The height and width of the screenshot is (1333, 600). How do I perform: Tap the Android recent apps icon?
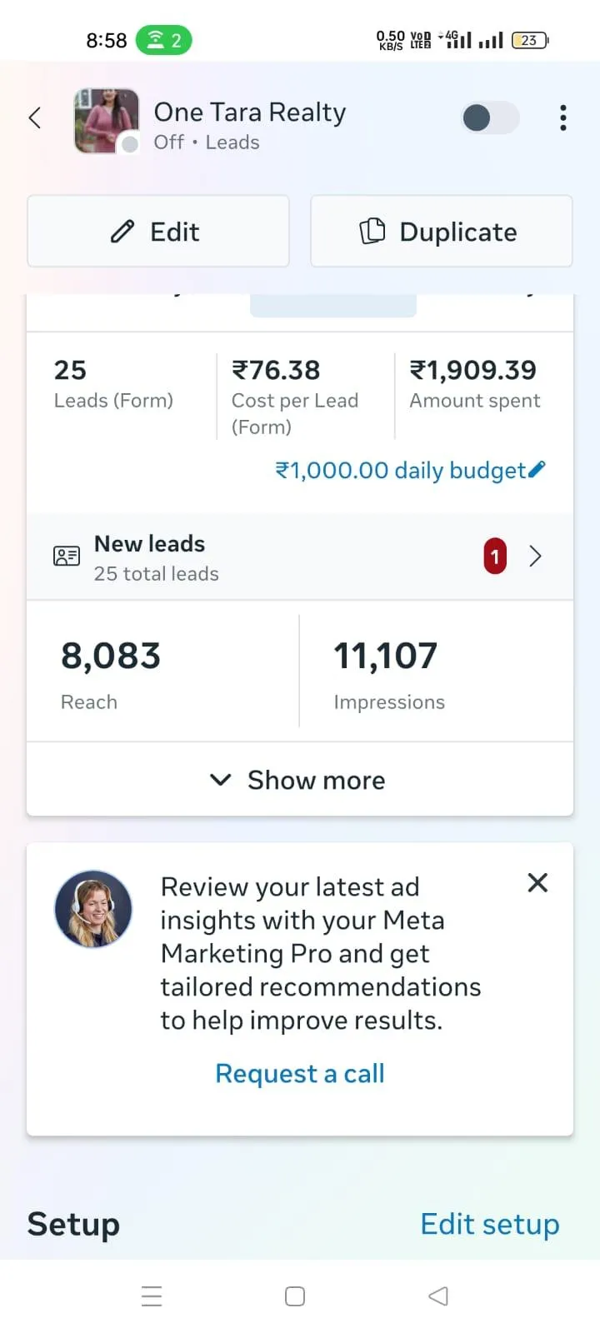click(152, 1296)
